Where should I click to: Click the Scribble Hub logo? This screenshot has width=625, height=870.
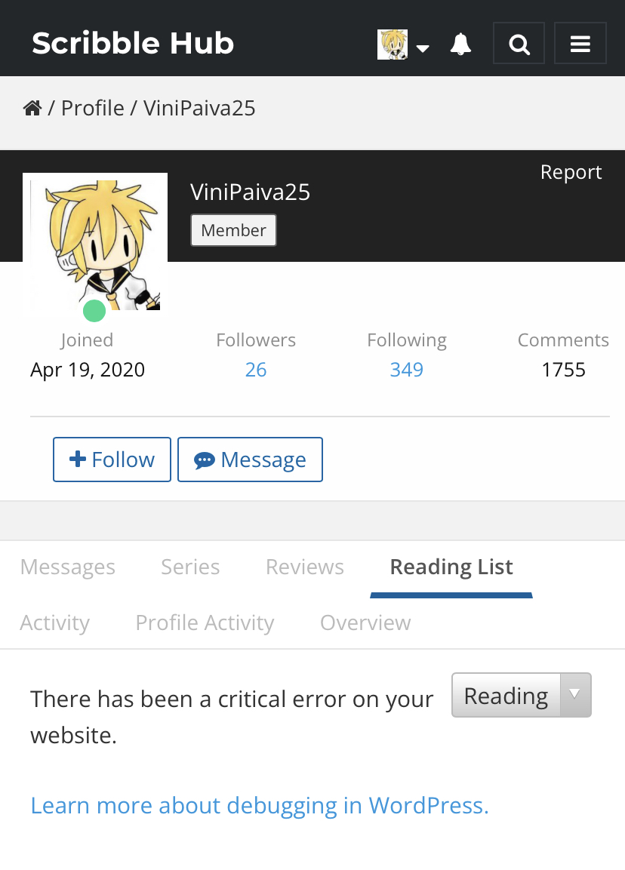133,43
